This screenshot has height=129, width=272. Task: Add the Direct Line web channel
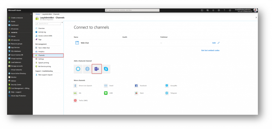[87, 69]
